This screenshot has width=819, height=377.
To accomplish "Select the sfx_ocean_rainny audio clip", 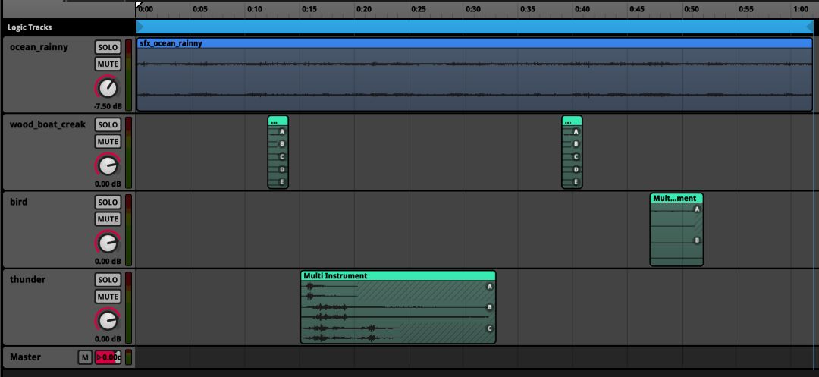I will (474, 74).
